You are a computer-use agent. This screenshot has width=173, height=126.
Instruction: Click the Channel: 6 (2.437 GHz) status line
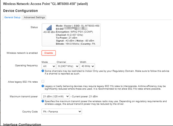coord(70,35)
